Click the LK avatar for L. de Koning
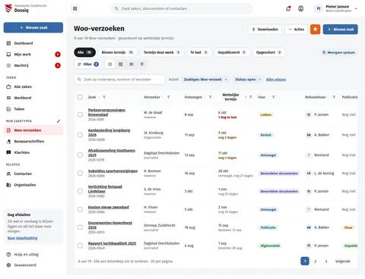Viewport: 365px width, 279px height. pos(309,173)
